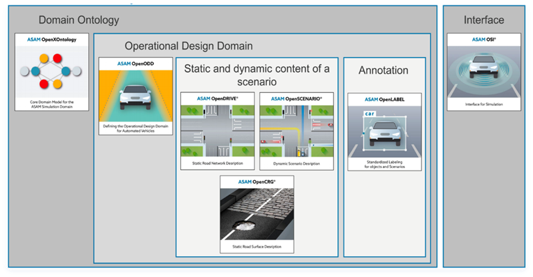This screenshot has height=277, width=533.
Task: Click the ASAM OSI title text
Action: pos(484,39)
